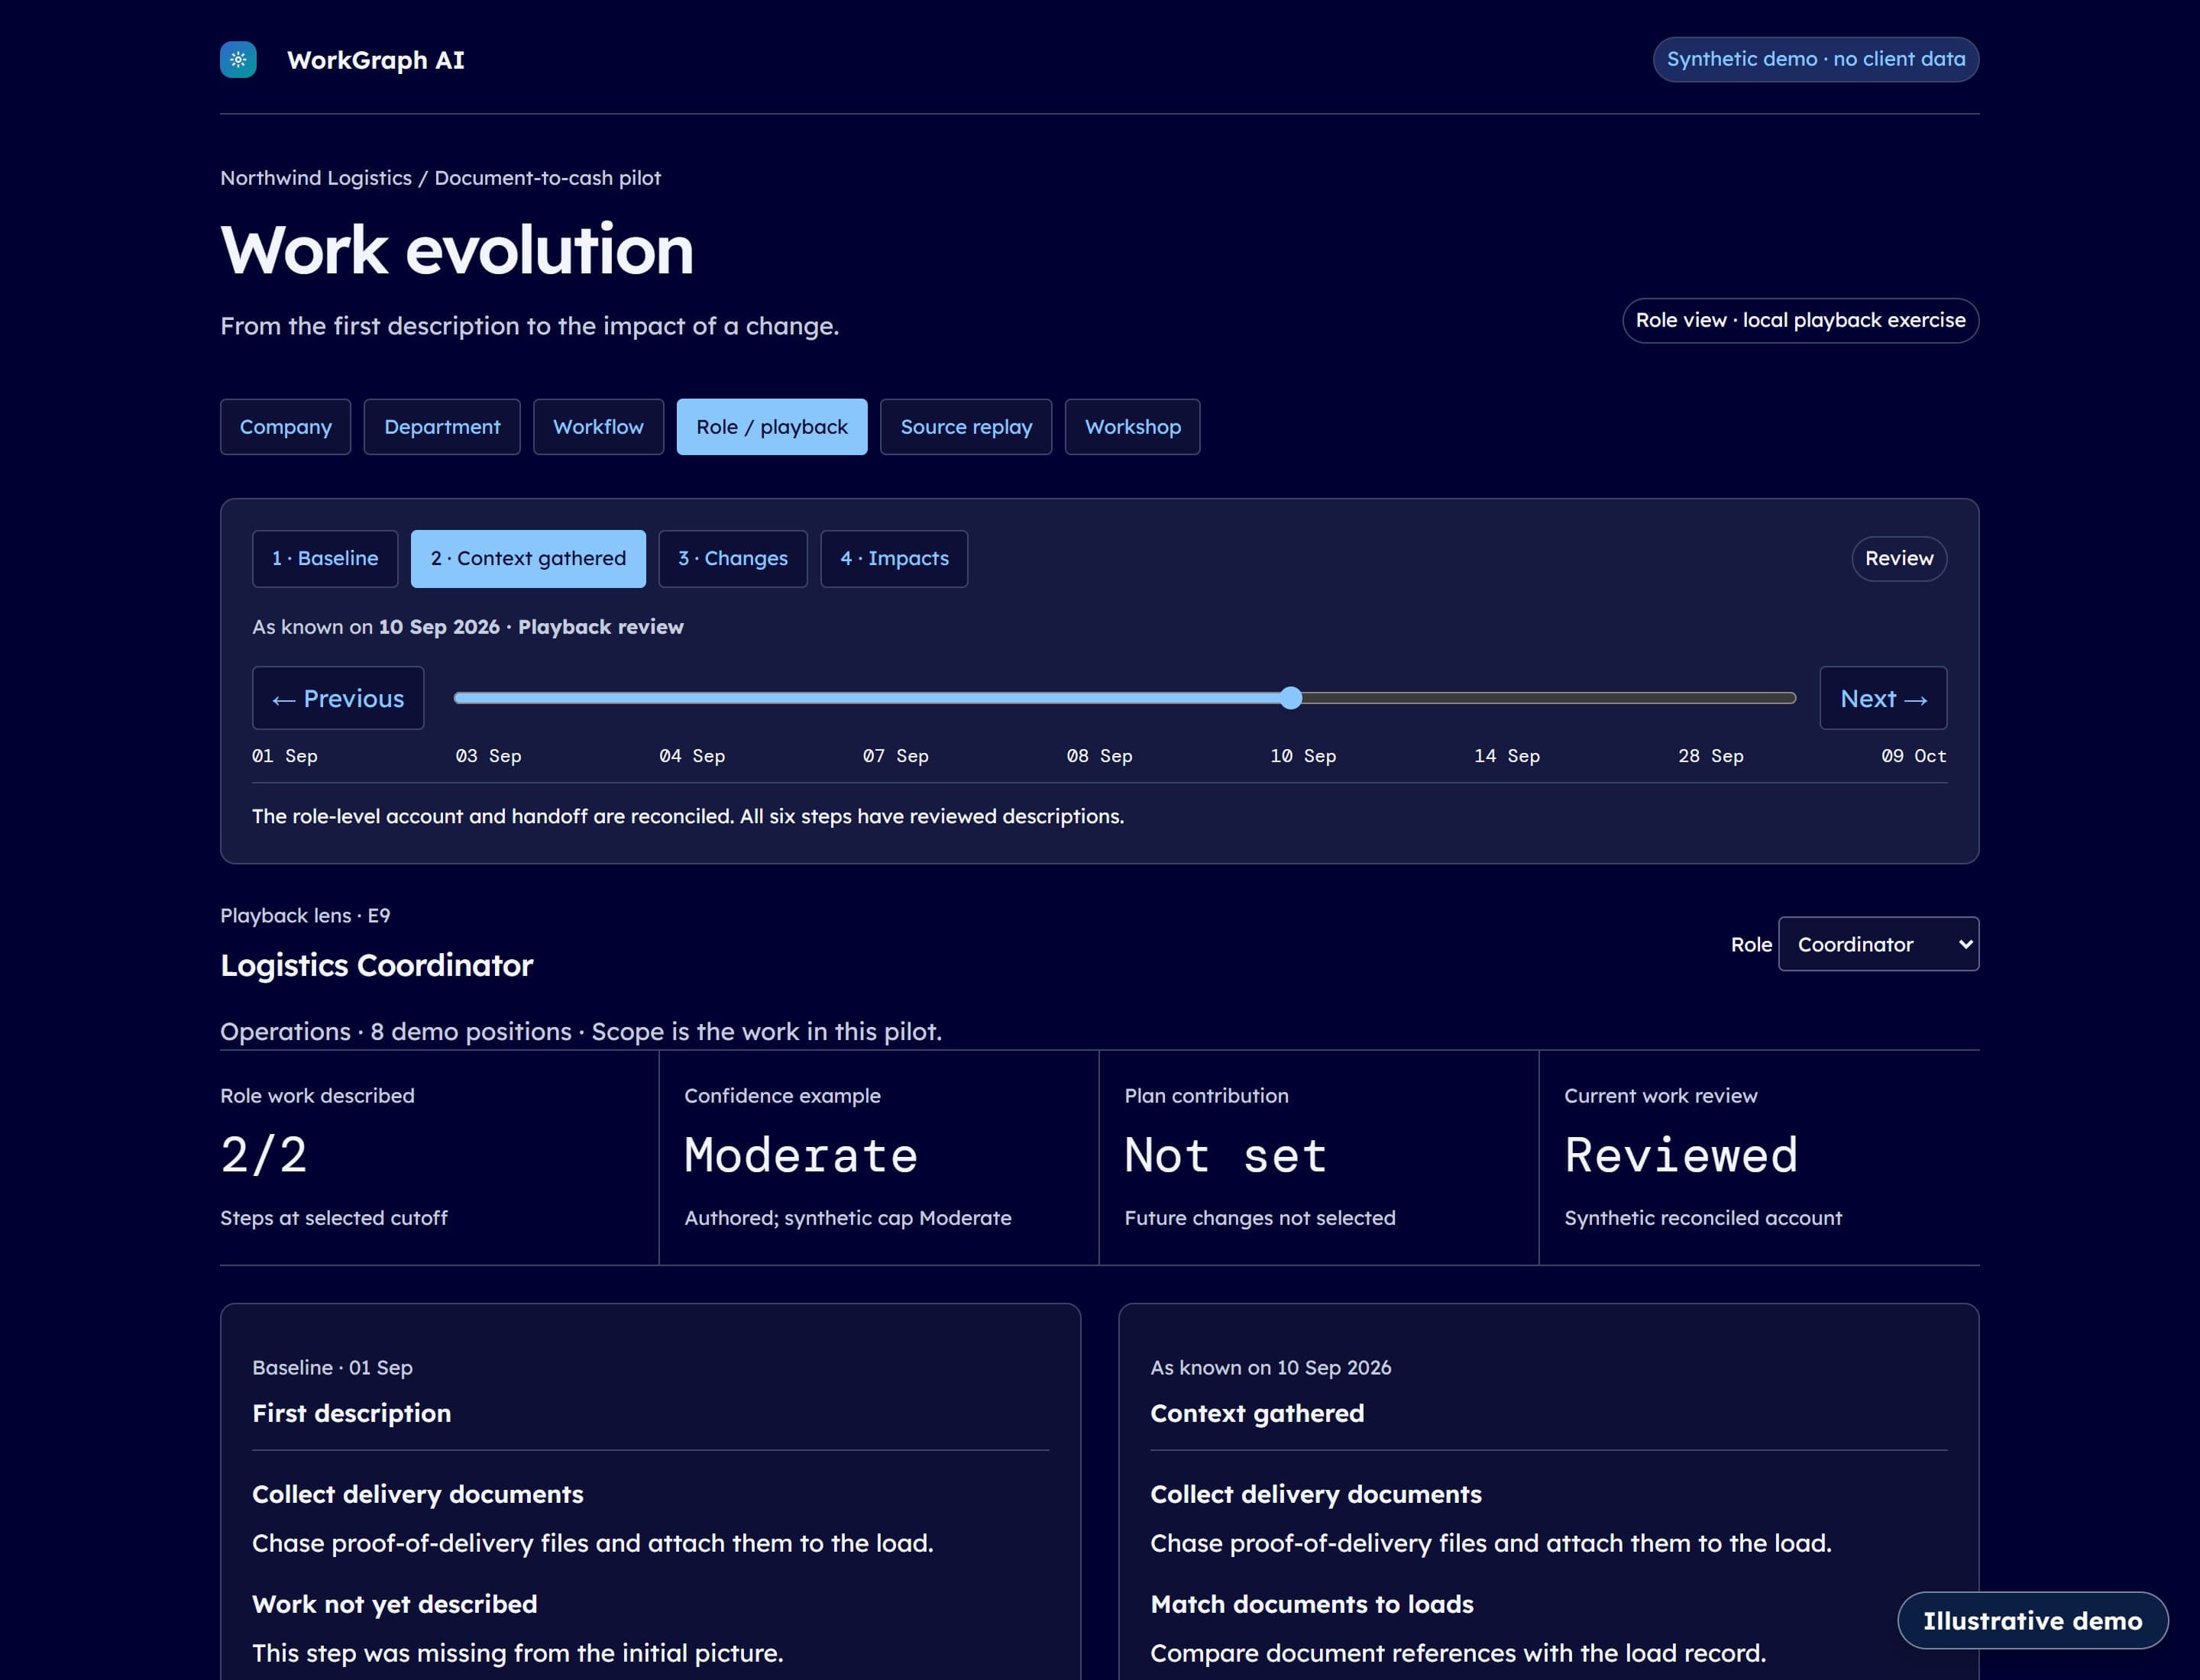Step back with the Previous button
The image size is (2200, 1680).
click(x=338, y=698)
